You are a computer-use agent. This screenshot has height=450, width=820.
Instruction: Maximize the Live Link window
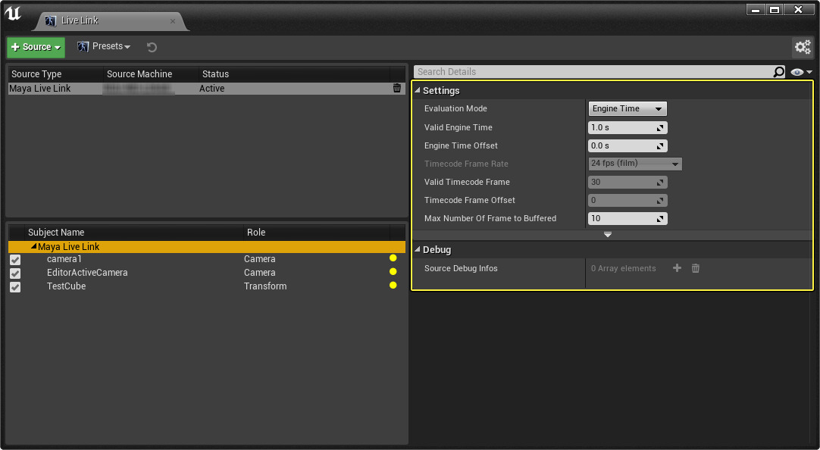point(775,9)
